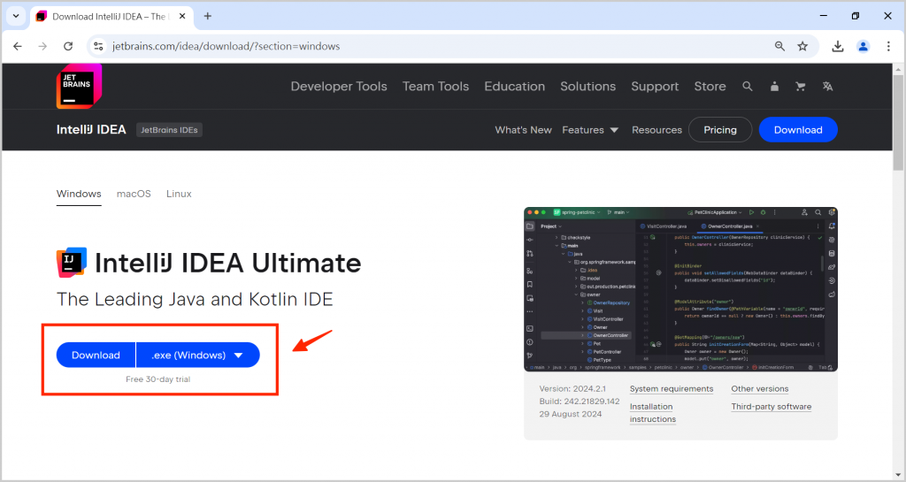
Task: Open the tab search chevron
Action: click(16, 16)
